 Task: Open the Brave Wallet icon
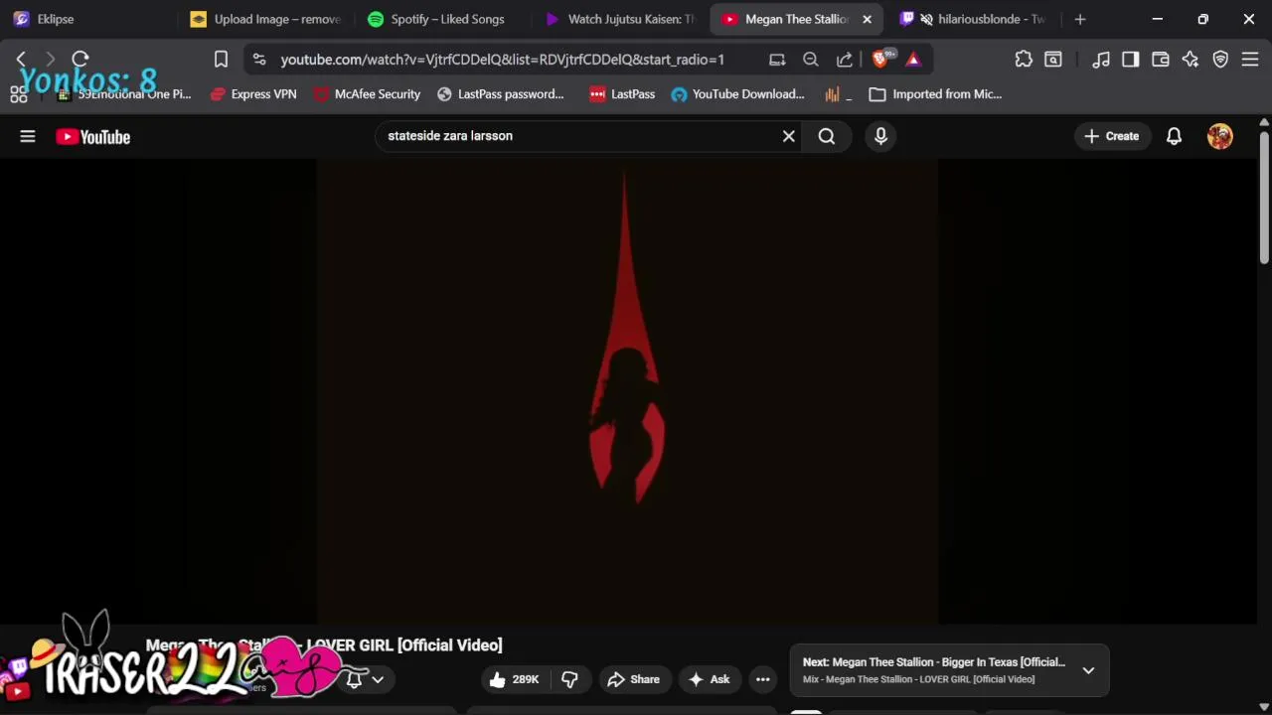coord(1160,60)
